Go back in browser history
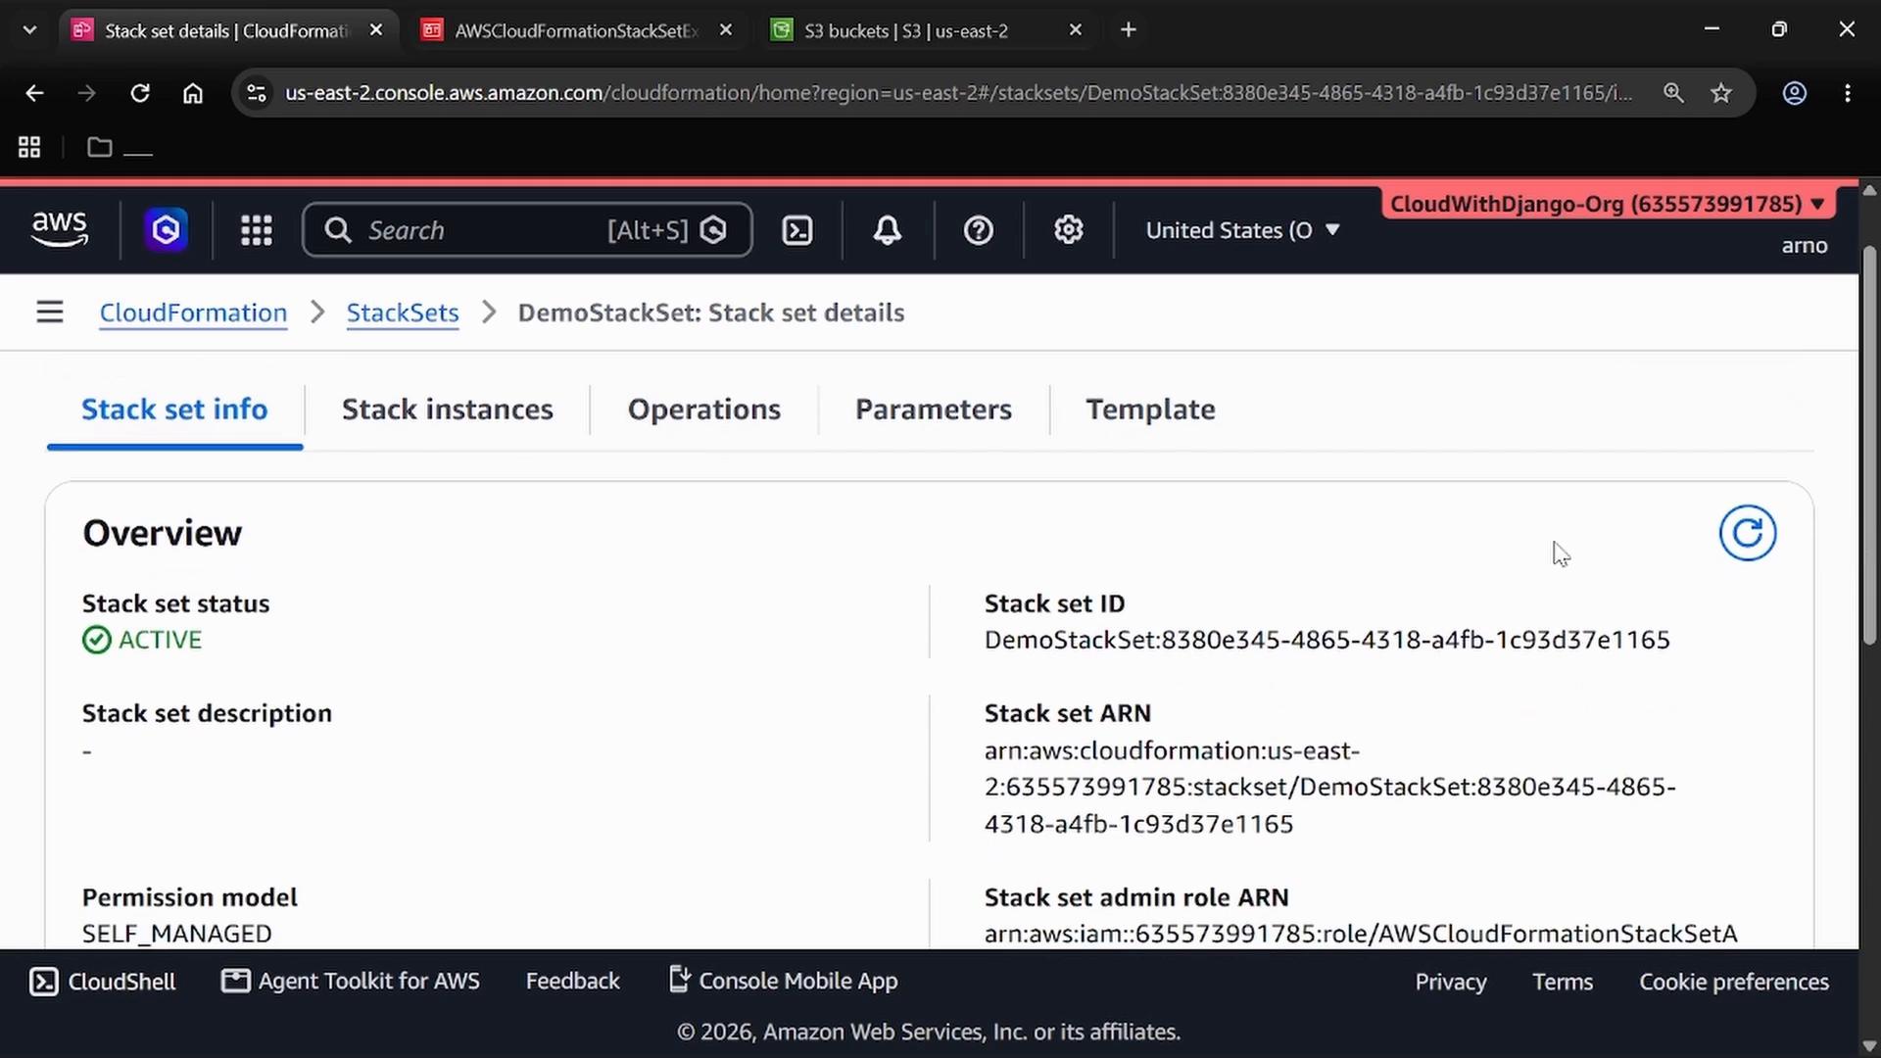The image size is (1881, 1058). [34, 93]
